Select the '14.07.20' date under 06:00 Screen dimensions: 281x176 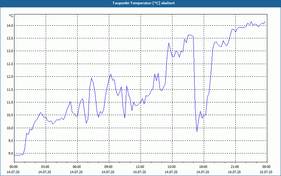[x=76, y=172]
